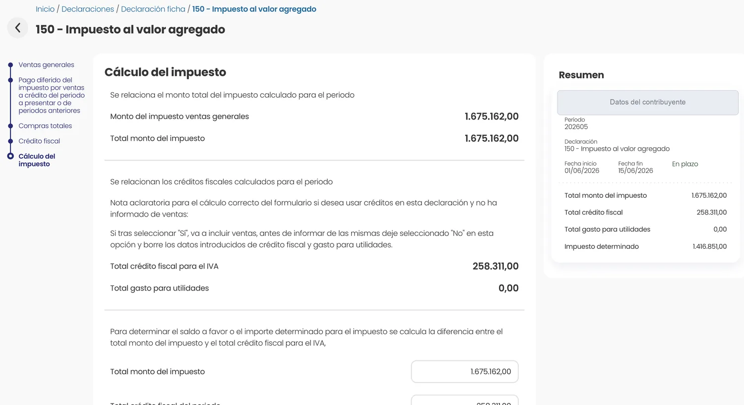Click Crédito fiscal step dot
744x405 pixels.
[10, 141]
